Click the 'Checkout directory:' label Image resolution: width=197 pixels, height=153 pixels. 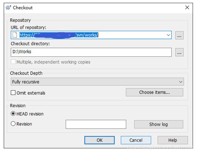coord(30,44)
